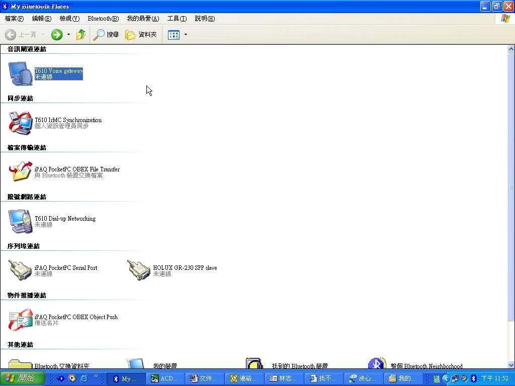
Task: Click the vertical scrollbar down arrow
Action: tap(511, 365)
